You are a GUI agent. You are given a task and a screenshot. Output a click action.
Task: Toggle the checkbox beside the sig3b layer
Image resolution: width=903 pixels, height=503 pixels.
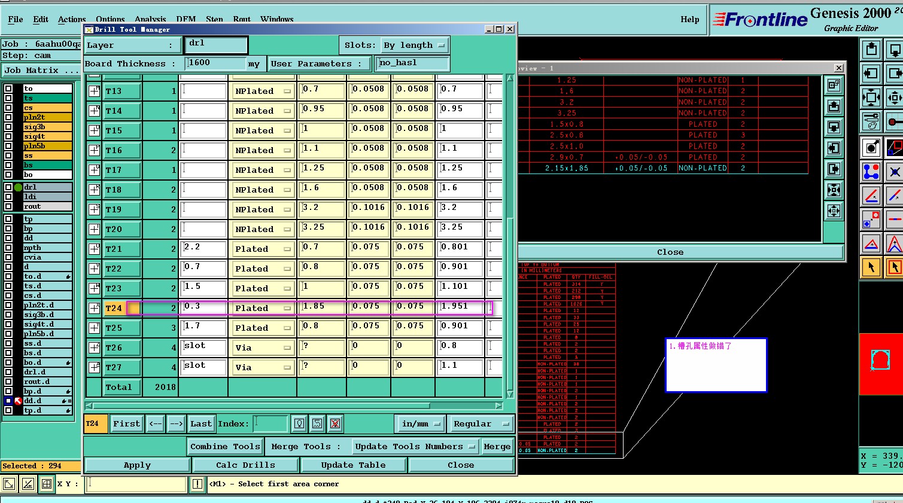click(x=8, y=127)
